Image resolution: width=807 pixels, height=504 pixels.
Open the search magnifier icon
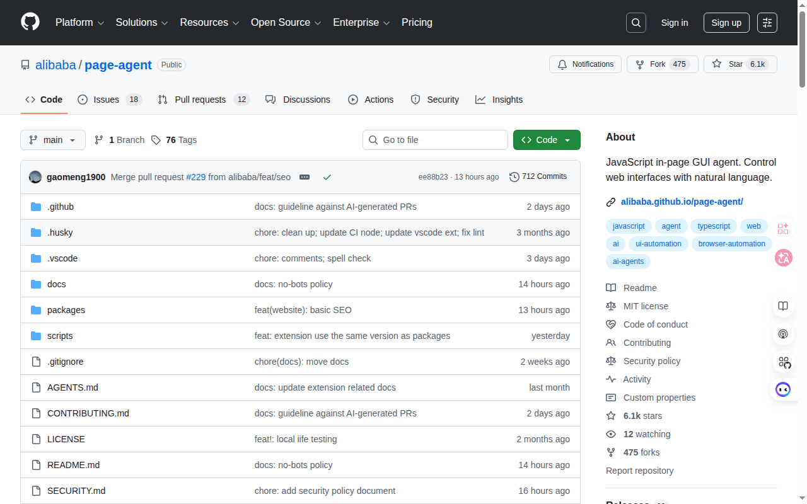636,23
